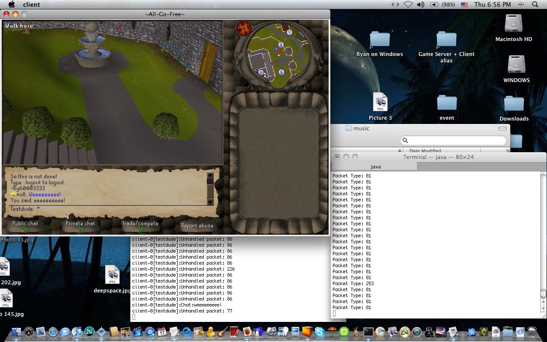Click the music folder title in Finder
The image size is (547, 342).
(x=357, y=128)
